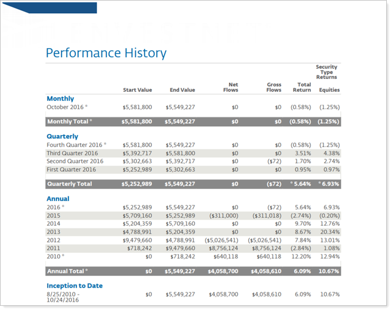This screenshot has width=392, height=311.
Task: Click the Inception to Date heading
Action: pyautogui.click(x=74, y=286)
